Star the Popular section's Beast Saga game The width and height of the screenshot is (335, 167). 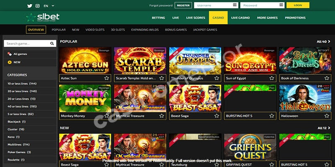[x=216, y=116]
